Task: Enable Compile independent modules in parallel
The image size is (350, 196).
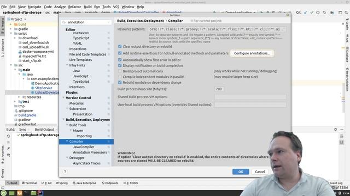Action: [120, 77]
